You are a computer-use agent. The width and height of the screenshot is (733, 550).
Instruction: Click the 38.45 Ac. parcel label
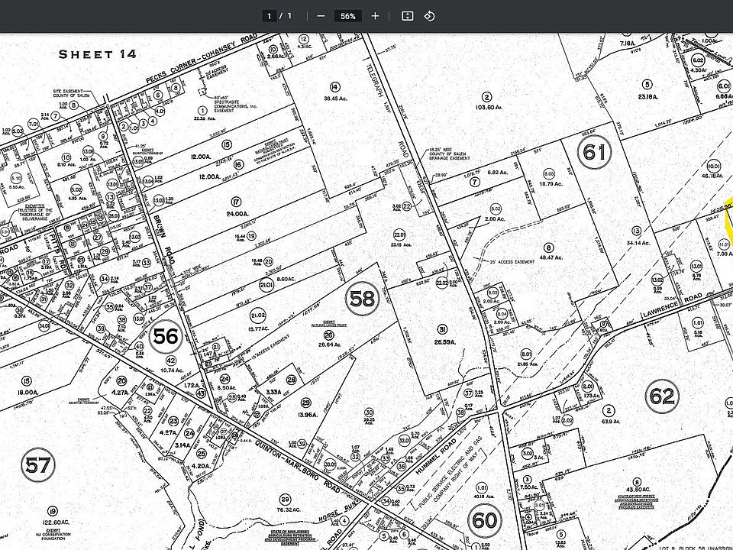(334, 99)
